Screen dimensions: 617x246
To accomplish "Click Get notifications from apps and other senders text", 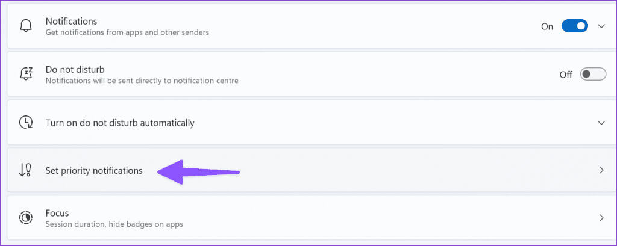I will tap(127, 32).
